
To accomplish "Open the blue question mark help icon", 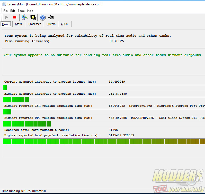I will pos(43,17).
